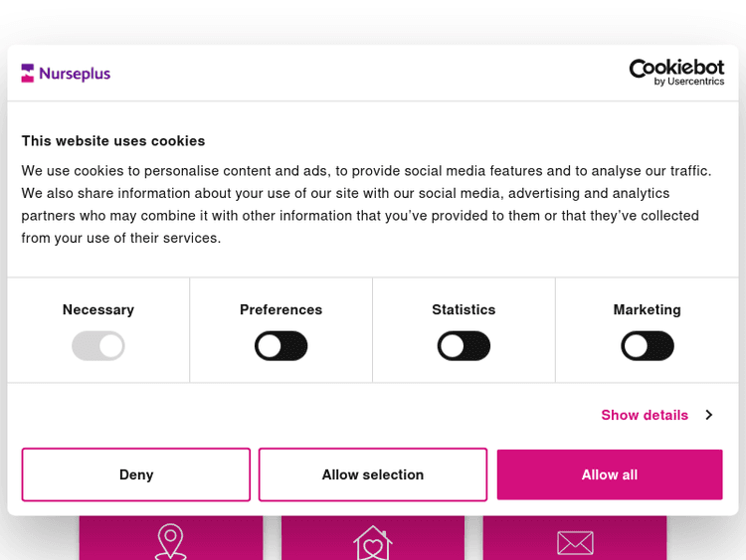The width and height of the screenshot is (746, 560).
Task: Click the Allow selection button
Action: click(x=373, y=474)
